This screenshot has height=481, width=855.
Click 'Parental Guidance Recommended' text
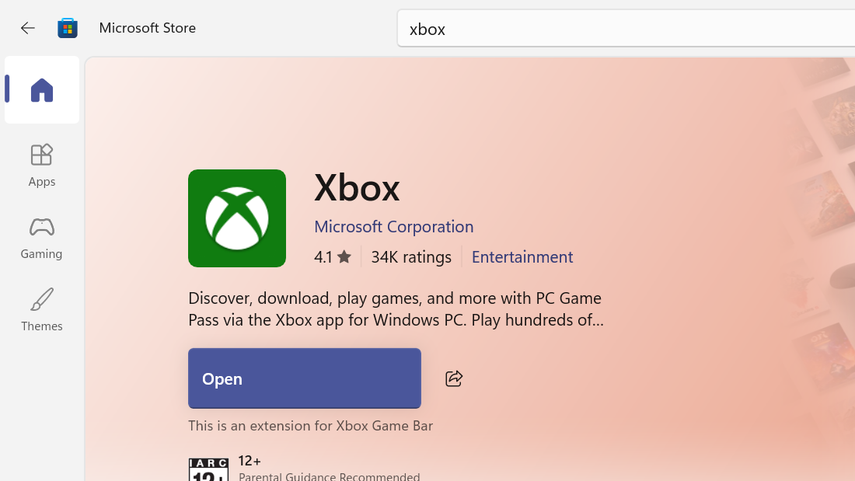(x=330, y=476)
